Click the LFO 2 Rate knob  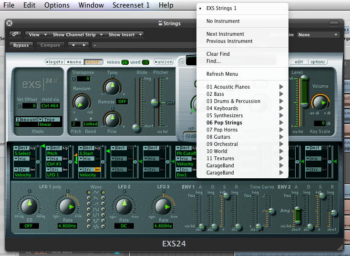click(124, 206)
